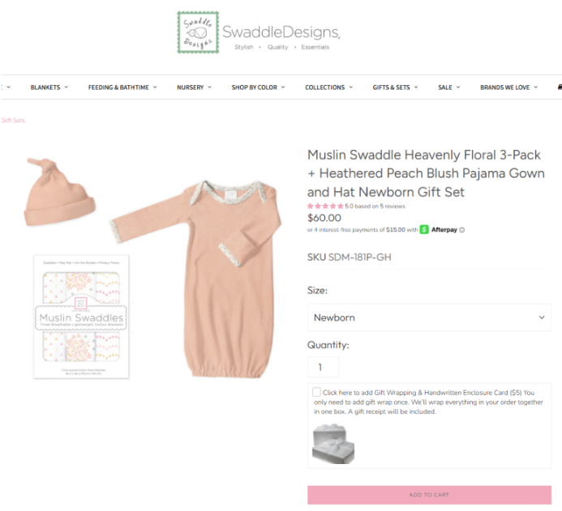Expand the Blankets menu
Screen dimensions: 562x511
click(49, 87)
